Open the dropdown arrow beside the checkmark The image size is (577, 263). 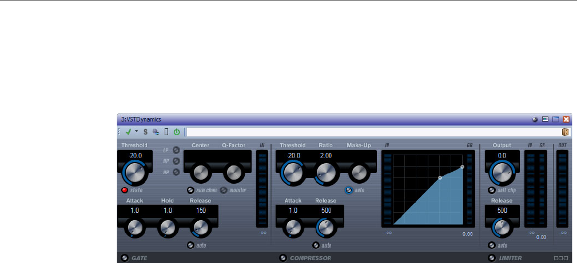pos(137,131)
